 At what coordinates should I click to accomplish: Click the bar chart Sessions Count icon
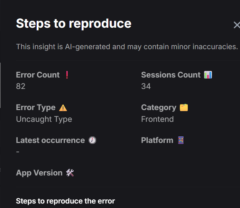tap(208, 75)
